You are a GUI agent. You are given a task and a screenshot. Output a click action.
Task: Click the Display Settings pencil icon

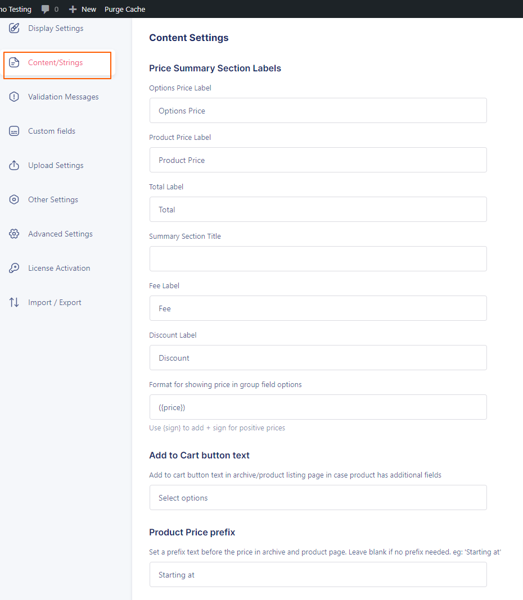click(14, 28)
